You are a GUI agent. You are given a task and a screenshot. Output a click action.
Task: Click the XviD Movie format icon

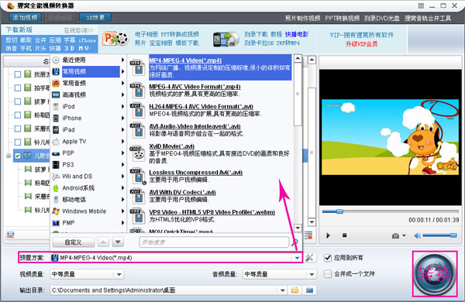[x=138, y=153]
